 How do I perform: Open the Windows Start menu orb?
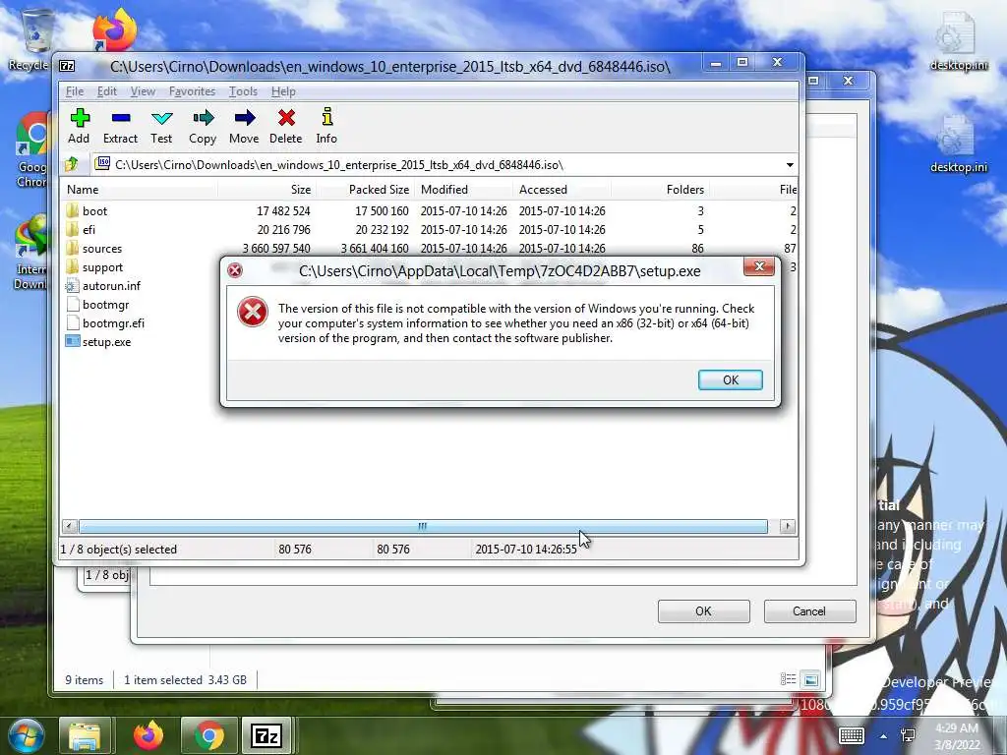tap(26, 735)
